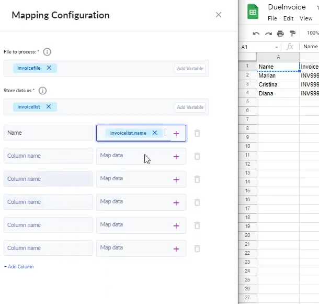
Task: Click plus icon in the sixth mapping row
Action: click(x=176, y=249)
